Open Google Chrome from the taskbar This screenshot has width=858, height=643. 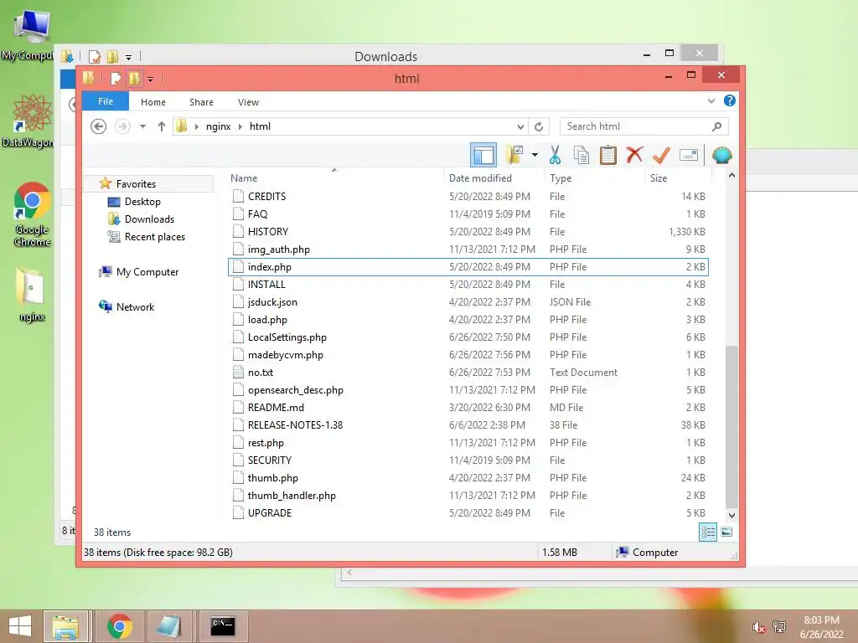click(120, 626)
